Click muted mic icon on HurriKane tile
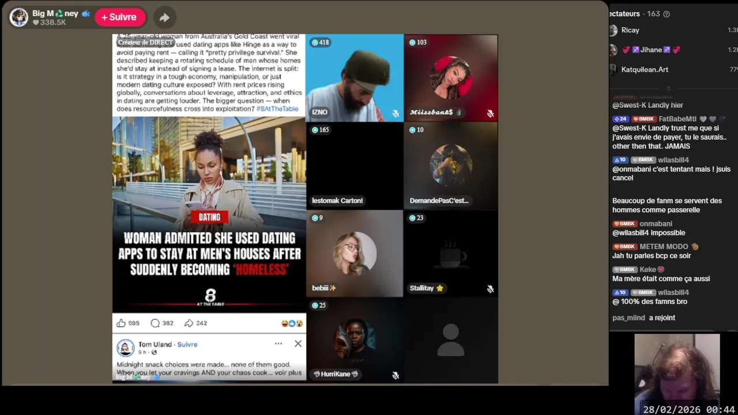 click(396, 375)
